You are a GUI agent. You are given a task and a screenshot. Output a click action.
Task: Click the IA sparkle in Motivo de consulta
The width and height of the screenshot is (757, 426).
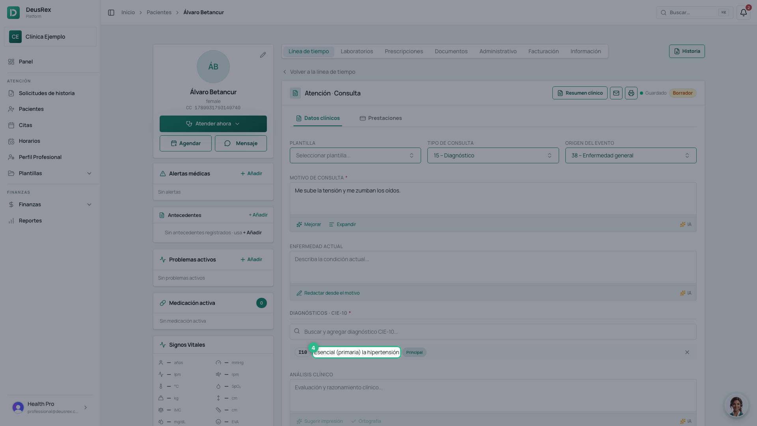pos(686,224)
